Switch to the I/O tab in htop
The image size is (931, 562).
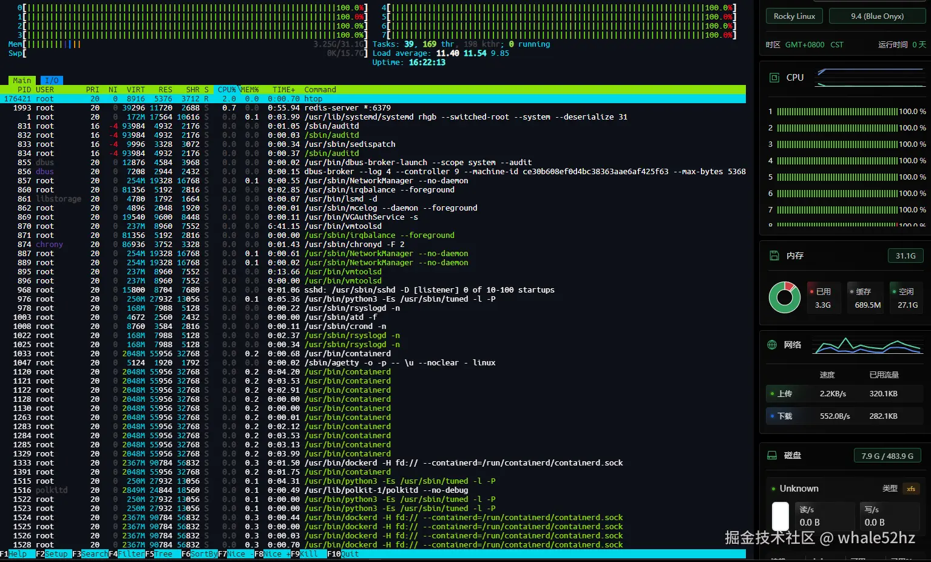tap(52, 80)
